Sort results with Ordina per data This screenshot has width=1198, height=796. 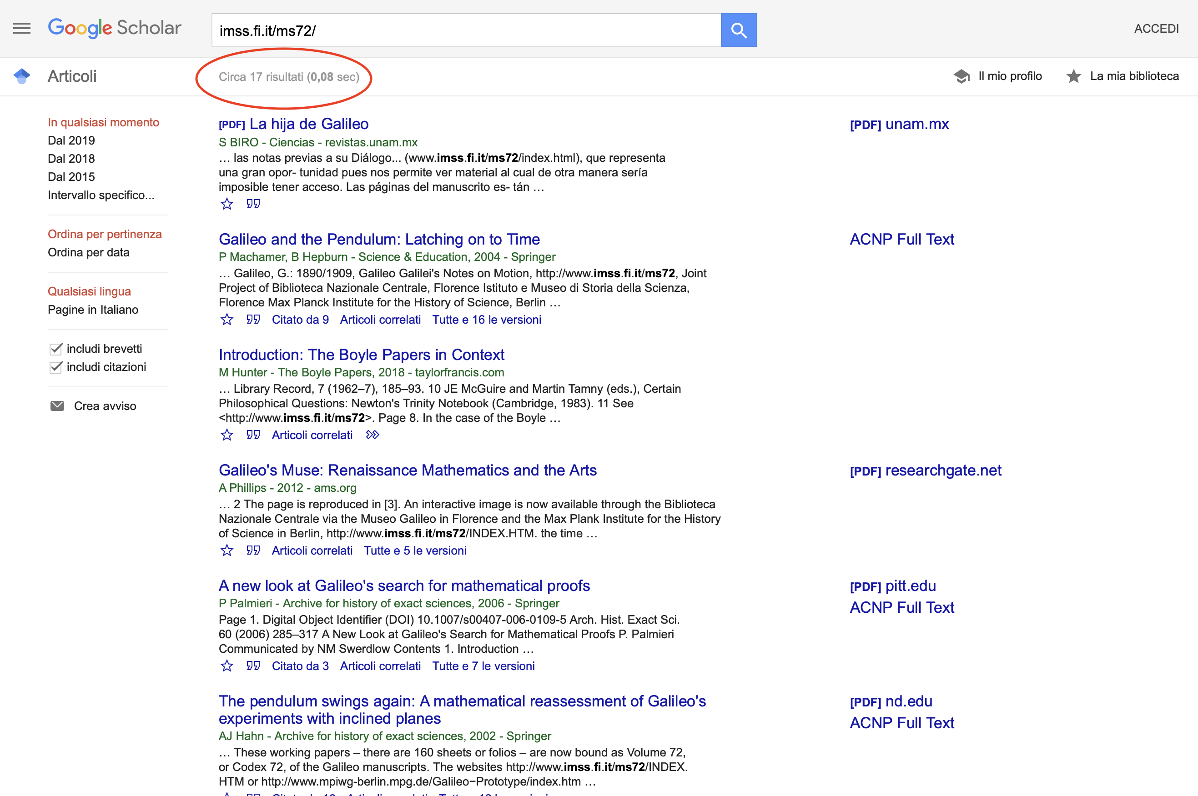click(x=88, y=252)
